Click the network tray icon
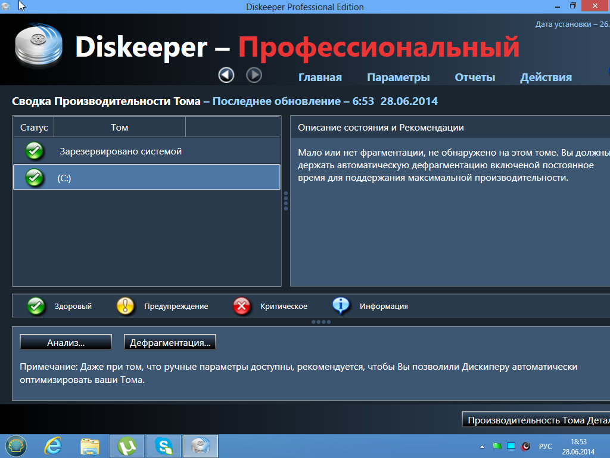This screenshot has height=458, width=610. click(x=511, y=446)
